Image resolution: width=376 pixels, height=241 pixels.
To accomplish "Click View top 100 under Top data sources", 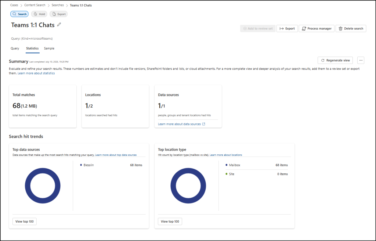I will coord(25,222).
